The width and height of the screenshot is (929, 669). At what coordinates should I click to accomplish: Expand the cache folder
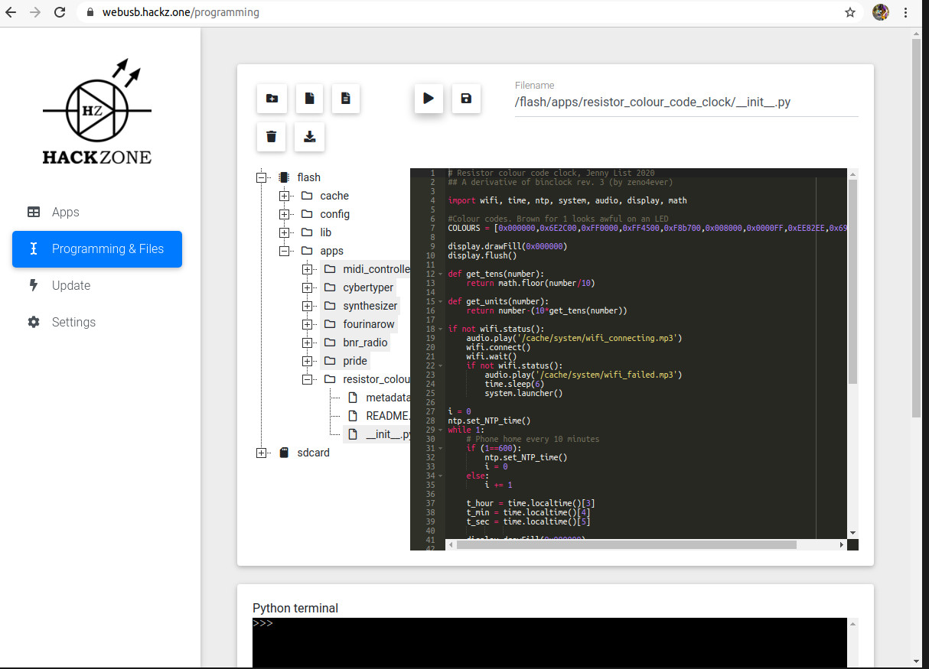285,196
